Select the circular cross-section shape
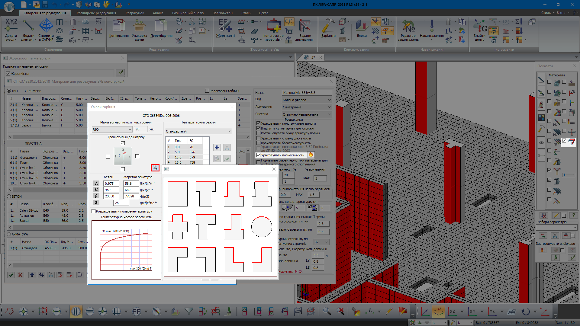This screenshot has width=580, height=326. click(262, 227)
